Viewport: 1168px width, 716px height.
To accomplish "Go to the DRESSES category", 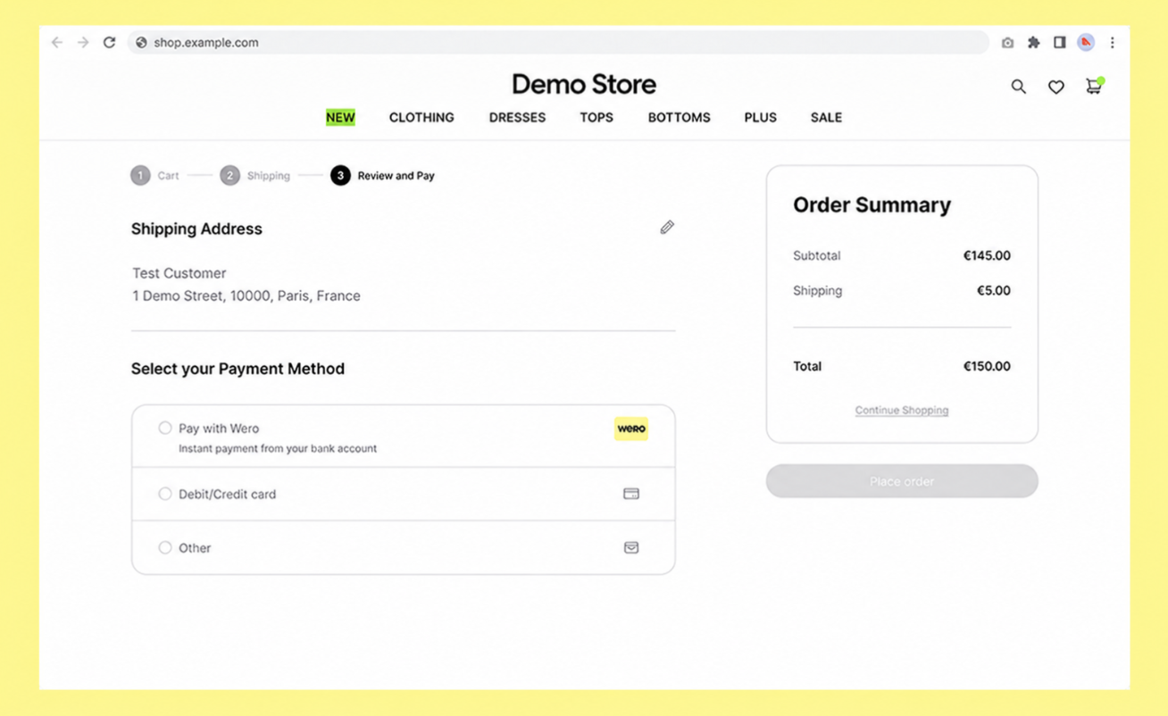I will click(517, 117).
